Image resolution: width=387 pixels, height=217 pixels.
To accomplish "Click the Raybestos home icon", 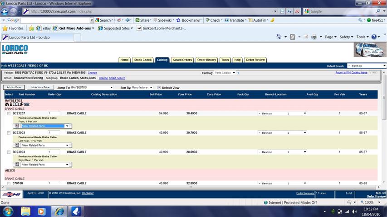I will [x=7, y=104].
